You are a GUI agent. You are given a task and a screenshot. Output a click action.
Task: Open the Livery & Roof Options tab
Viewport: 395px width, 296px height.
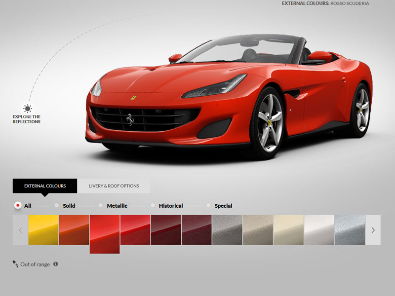click(114, 186)
